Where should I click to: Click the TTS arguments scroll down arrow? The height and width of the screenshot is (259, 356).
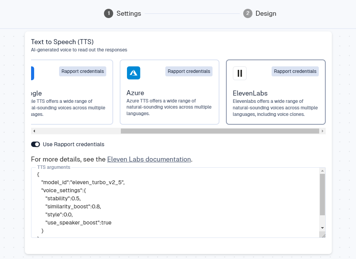pyautogui.click(x=322, y=228)
